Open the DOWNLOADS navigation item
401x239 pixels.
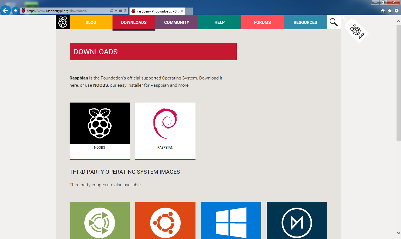coord(134,22)
